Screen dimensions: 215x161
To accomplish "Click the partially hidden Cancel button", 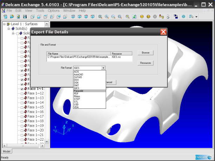I will point(111,82).
